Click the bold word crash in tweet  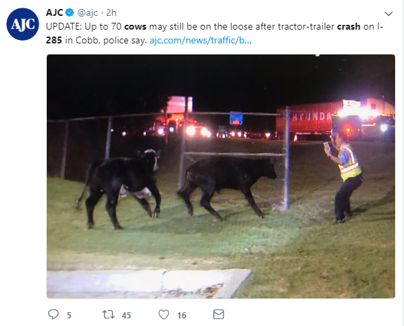349,27
